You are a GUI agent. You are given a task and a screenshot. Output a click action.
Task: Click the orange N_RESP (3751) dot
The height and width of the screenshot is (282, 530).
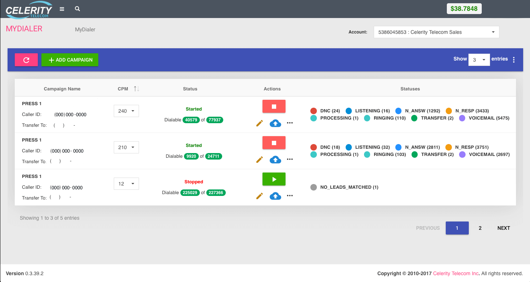coord(449,147)
